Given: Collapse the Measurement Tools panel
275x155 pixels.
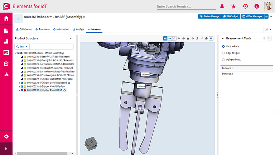Looking at the screenshot, I should point(223,38).
